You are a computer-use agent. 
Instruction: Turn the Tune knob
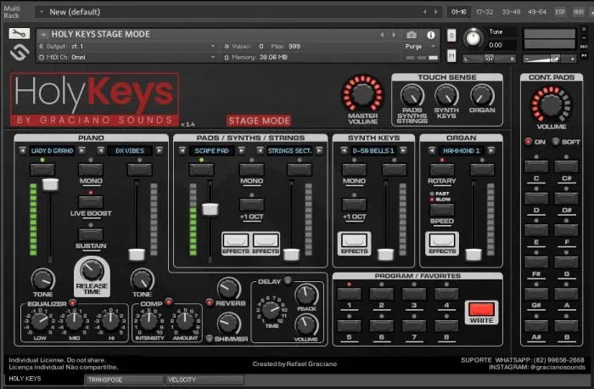[x=474, y=38]
